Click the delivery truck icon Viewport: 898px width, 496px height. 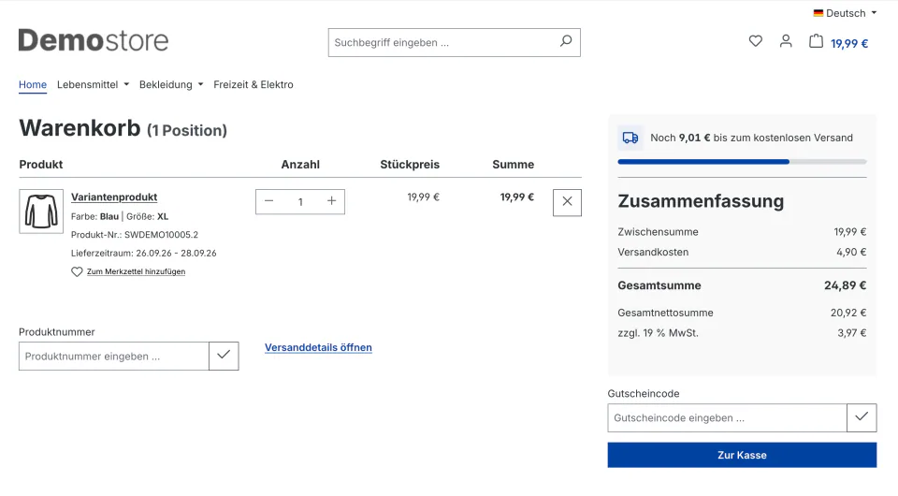630,138
